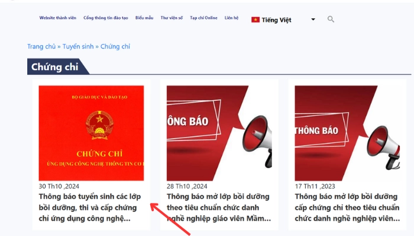Open Liên hệ contact page
Screen dimensions: 414x236
click(x=232, y=18)
